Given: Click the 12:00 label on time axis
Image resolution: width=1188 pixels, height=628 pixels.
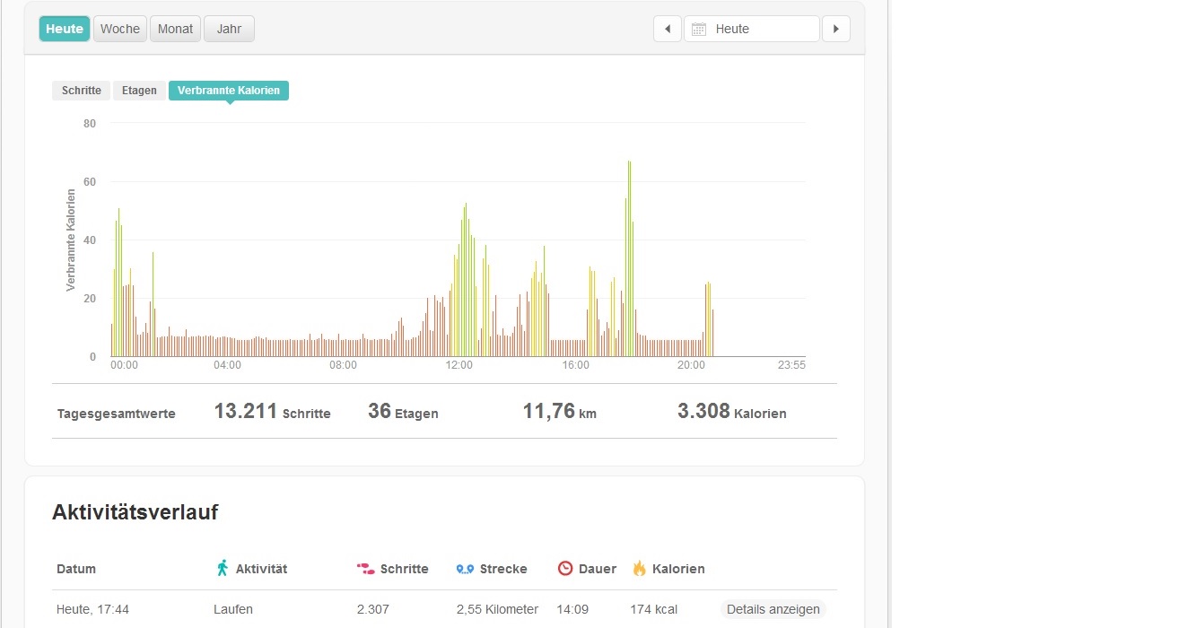Looking at the screenshot, I should click(x=459, y=365).
